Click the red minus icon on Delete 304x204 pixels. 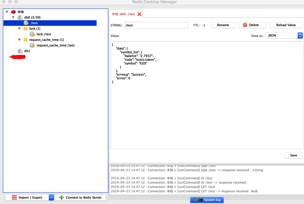pyautogui.click(x=245, y=25)
